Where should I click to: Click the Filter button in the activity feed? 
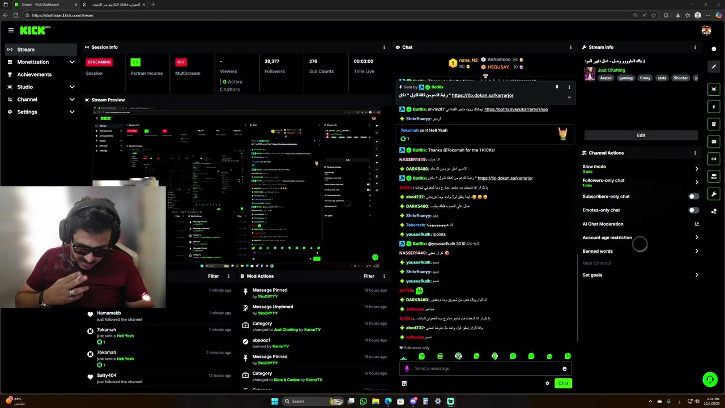213,277
